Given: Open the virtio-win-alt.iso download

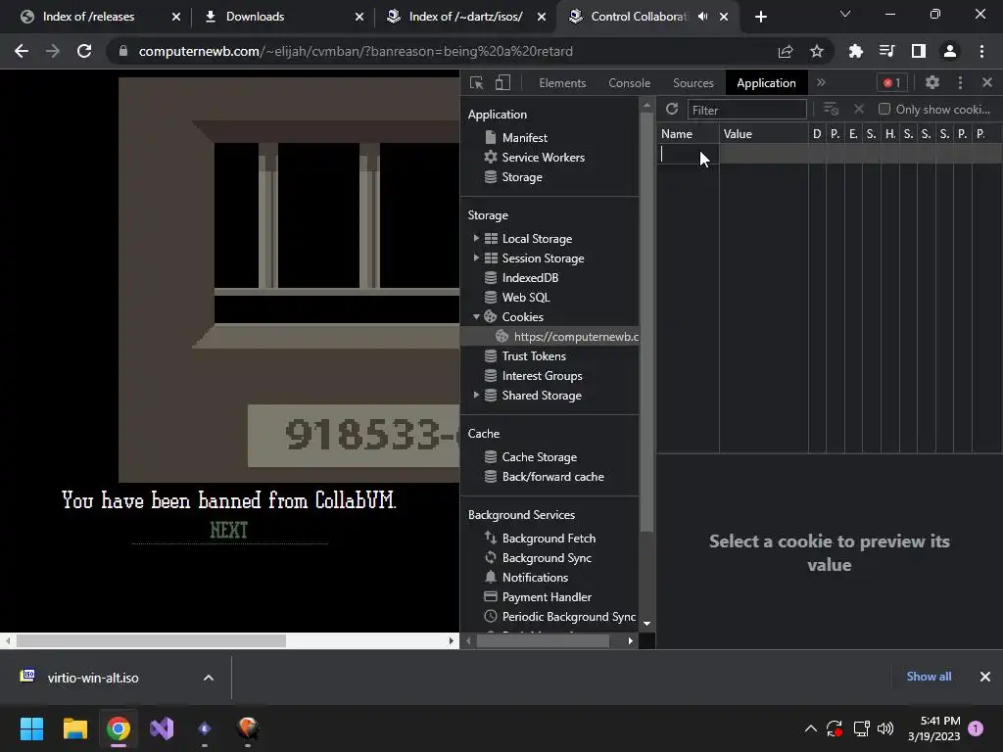Looking at the screenshot, I should pyautogui.click(x=93, y=678).
